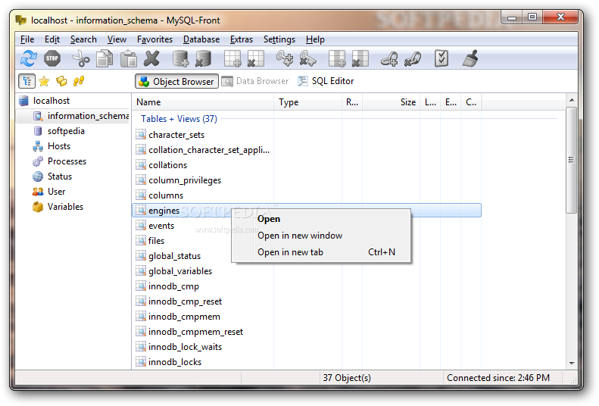Click the yellow footsteps history icon
The height and width of the screenshot is (406, 599).
(x=79, y=81)
